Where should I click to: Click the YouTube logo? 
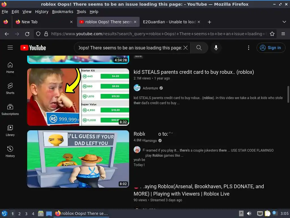(33, 48)
